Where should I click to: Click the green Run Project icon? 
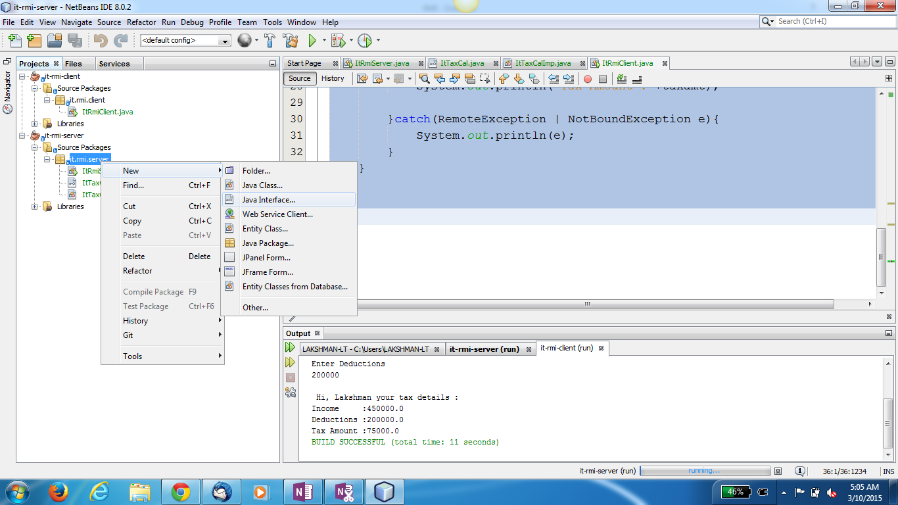[x=313, y=41]
